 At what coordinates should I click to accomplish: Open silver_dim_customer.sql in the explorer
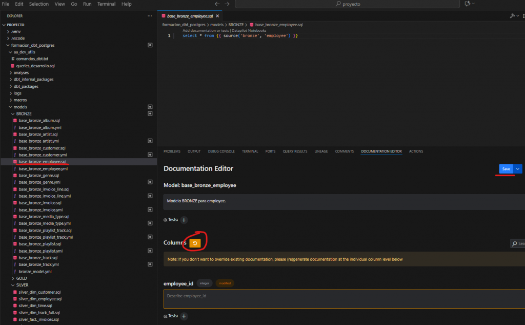pyautogui.click(x=39, y=292)
